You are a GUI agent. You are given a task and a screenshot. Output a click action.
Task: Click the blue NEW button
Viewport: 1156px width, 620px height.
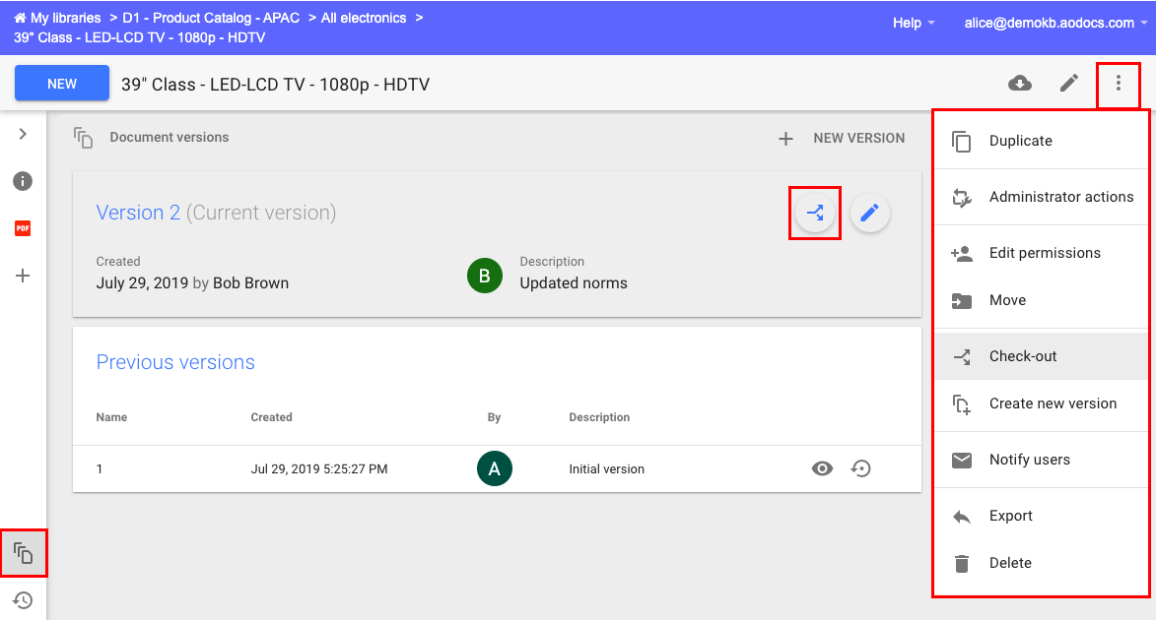[x=62, y=84]
